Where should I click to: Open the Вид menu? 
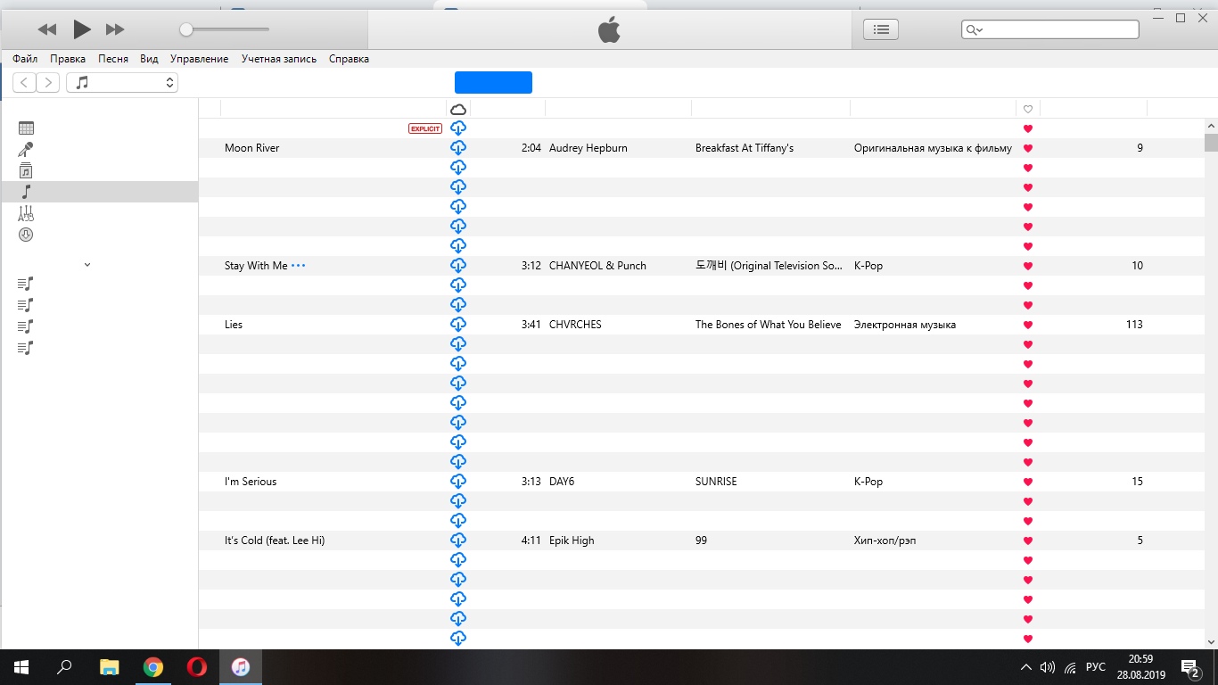[149, 59]
